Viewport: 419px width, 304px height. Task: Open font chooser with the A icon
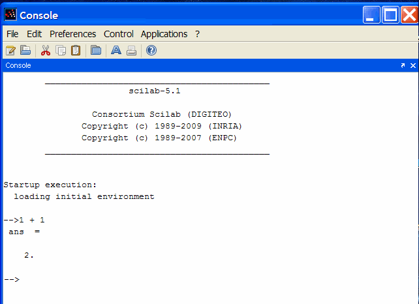click(116, 50)
